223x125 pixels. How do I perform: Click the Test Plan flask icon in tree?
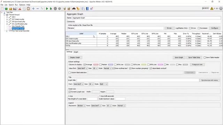5,12
